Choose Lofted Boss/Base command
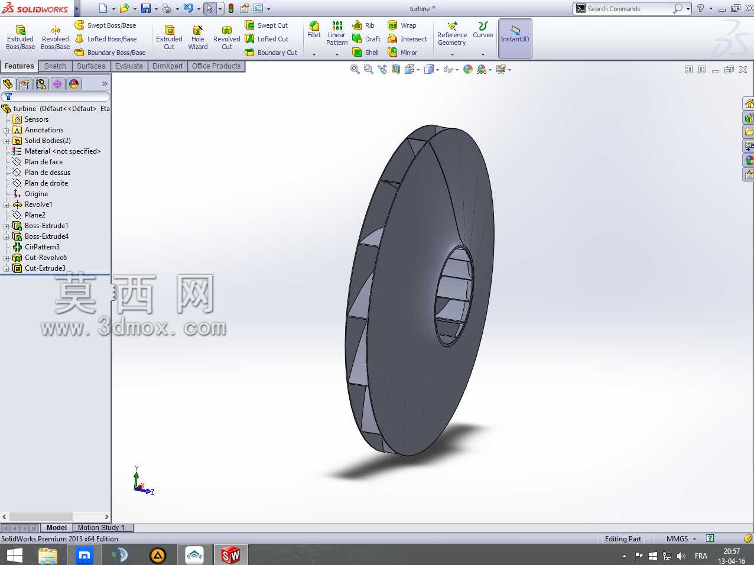Image resolution: width=754 pixels, height=565 pixels. point(105,39)
